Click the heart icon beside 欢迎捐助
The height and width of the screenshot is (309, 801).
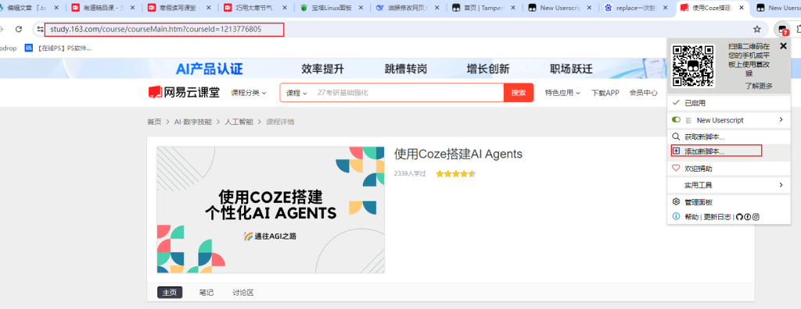click(x=677, y=168)
